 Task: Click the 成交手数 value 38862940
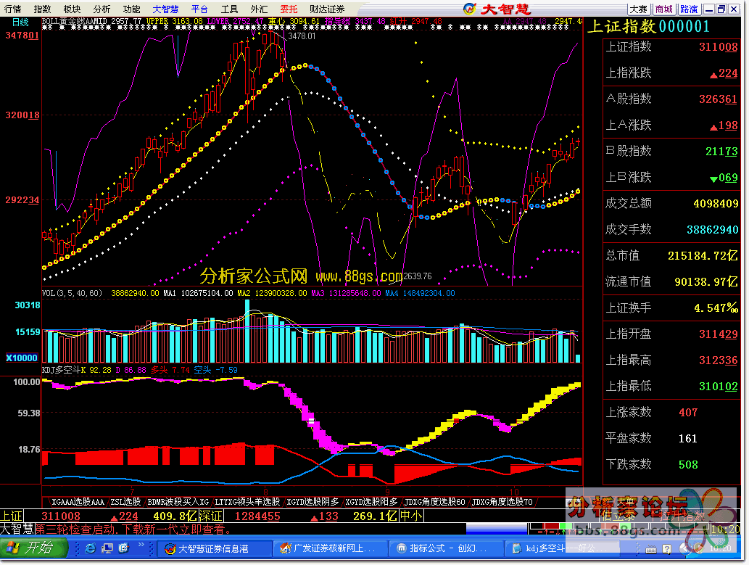(x=712, y=230)
